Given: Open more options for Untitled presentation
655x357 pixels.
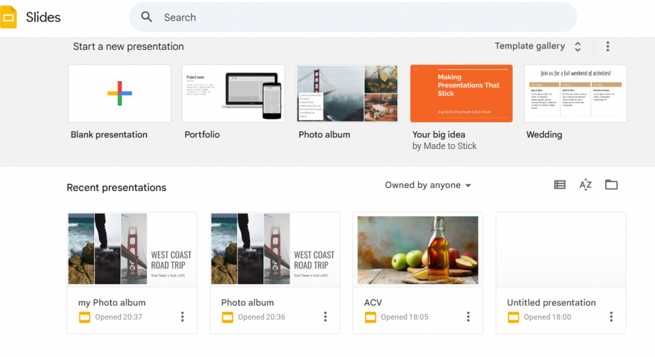Looking at the screenshot, I should [x=611, y=317].
